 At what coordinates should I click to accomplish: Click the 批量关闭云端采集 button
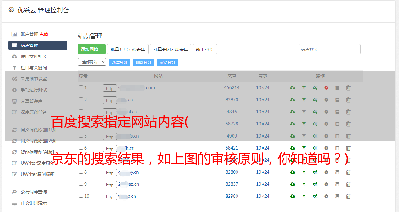(171, 49)
